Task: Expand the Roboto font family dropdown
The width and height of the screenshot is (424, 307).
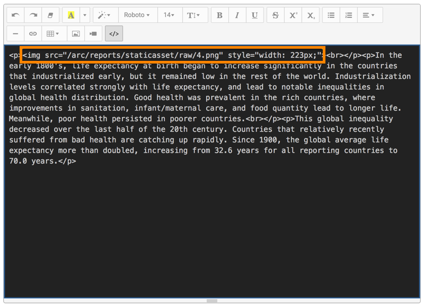Action: click(x=137, y=15)
